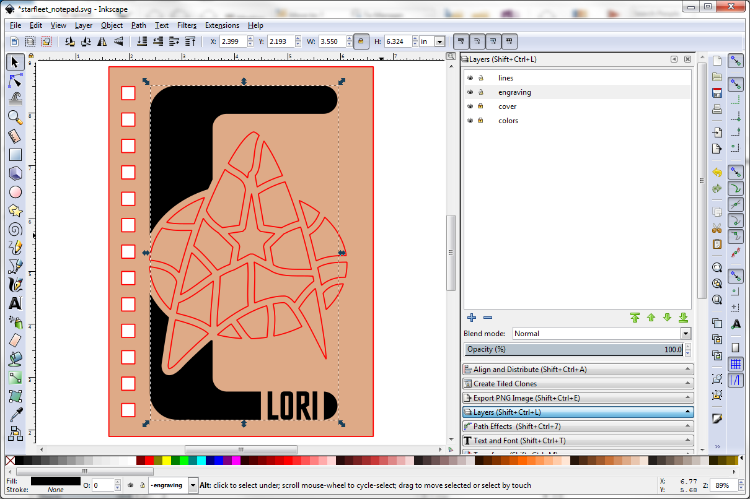Select the Bezier pen tool
This screenshot has height=499, width=750.
(x=15, y=266)
